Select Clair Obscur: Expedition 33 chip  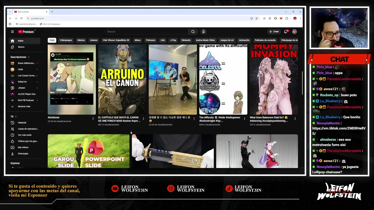point(116,40)
